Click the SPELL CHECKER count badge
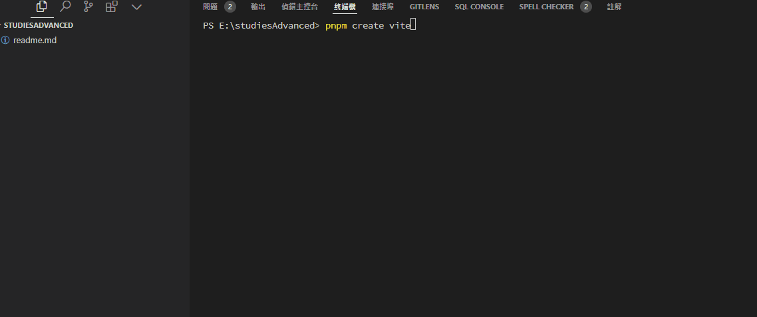 586,7
